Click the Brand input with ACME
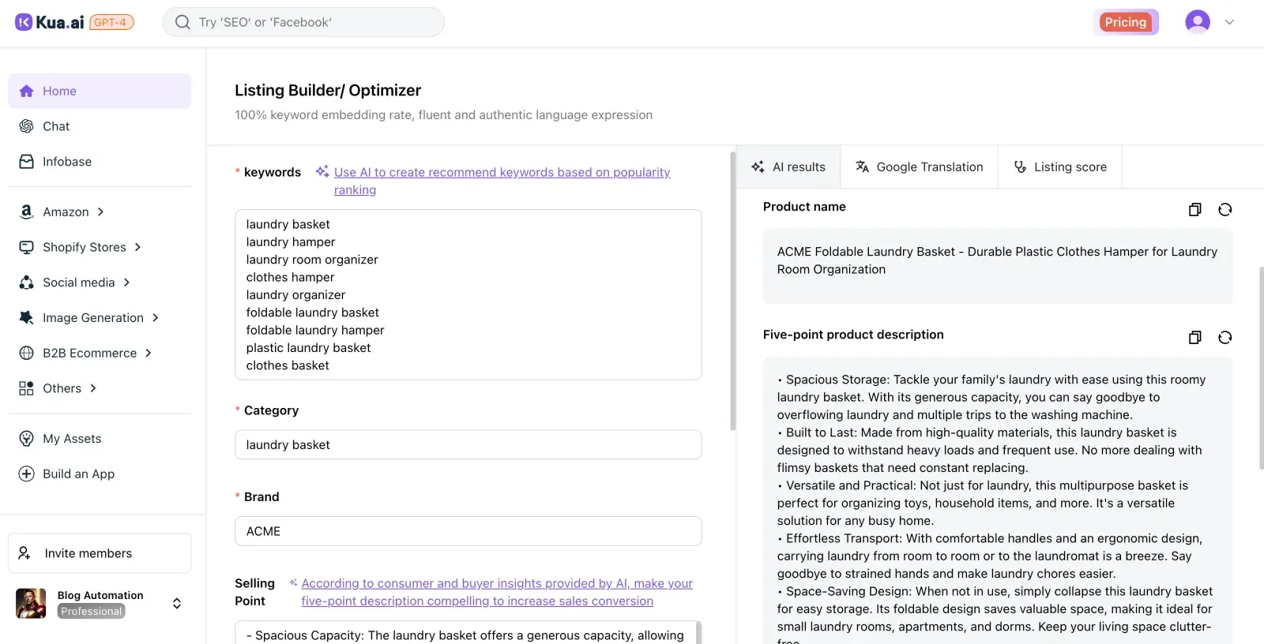This screenshot has height=644, width=1264. (468, 531)
